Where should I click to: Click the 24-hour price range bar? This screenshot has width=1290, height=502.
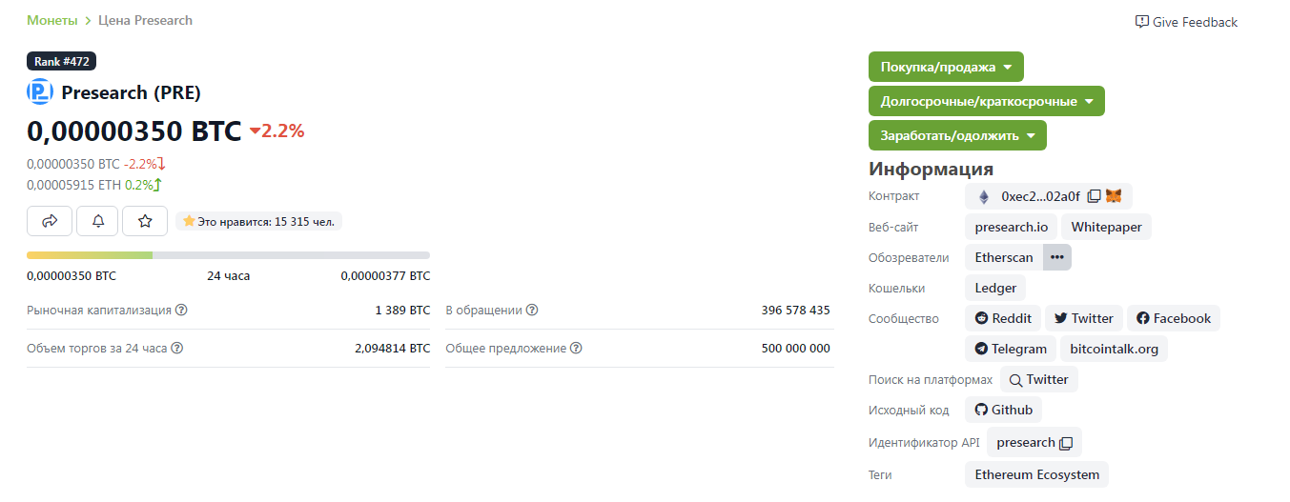(x=228, y=255)
